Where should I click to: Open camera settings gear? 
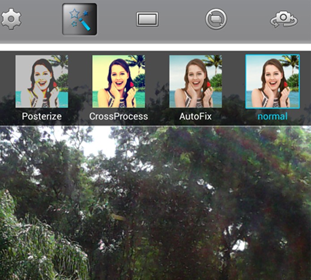pyautogui.click(x=11, y=19)
